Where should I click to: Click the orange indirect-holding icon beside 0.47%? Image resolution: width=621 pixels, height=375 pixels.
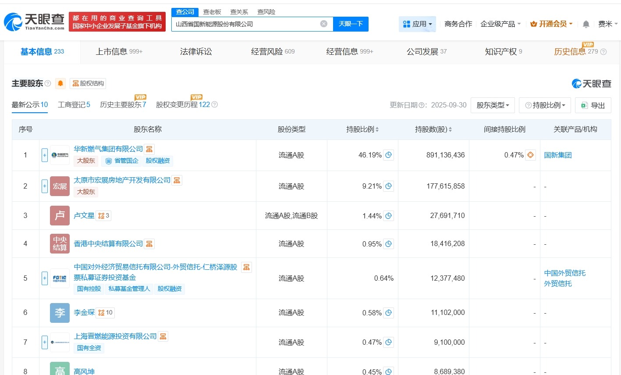coord(530,155)
